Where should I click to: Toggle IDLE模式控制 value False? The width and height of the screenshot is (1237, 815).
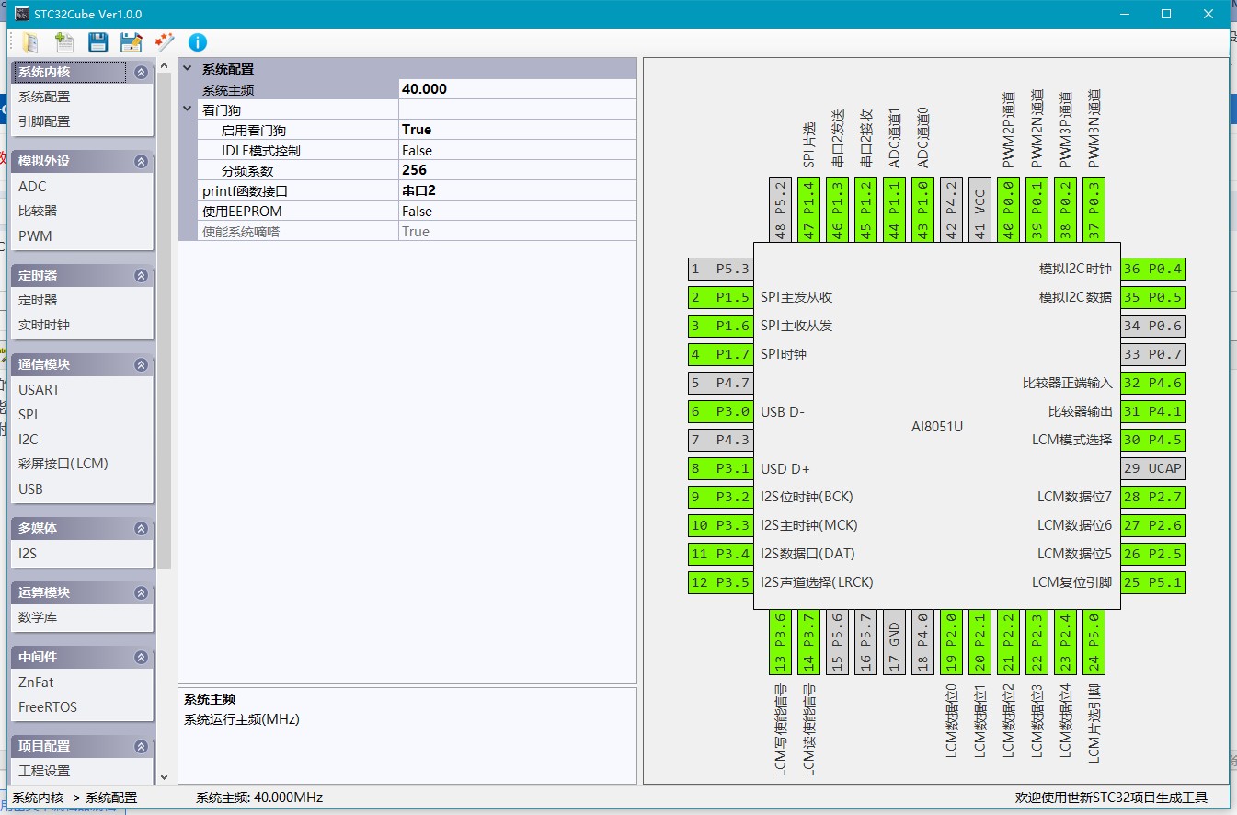pyautogui.click(x=517, y=150)
